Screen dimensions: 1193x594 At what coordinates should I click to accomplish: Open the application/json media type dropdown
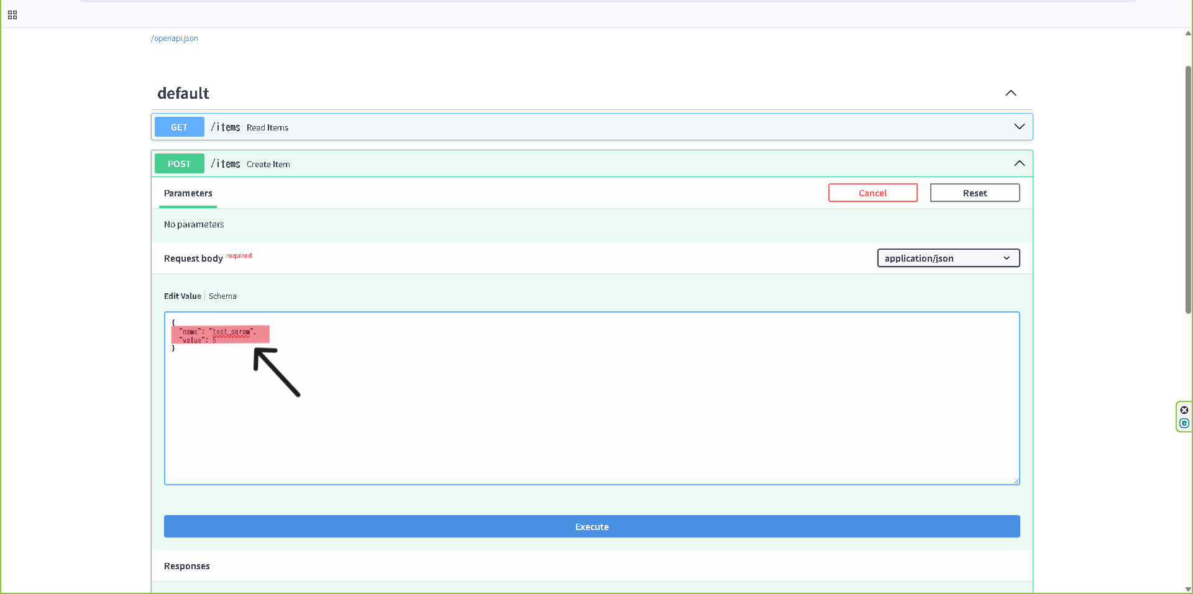[x=948, y=258]
